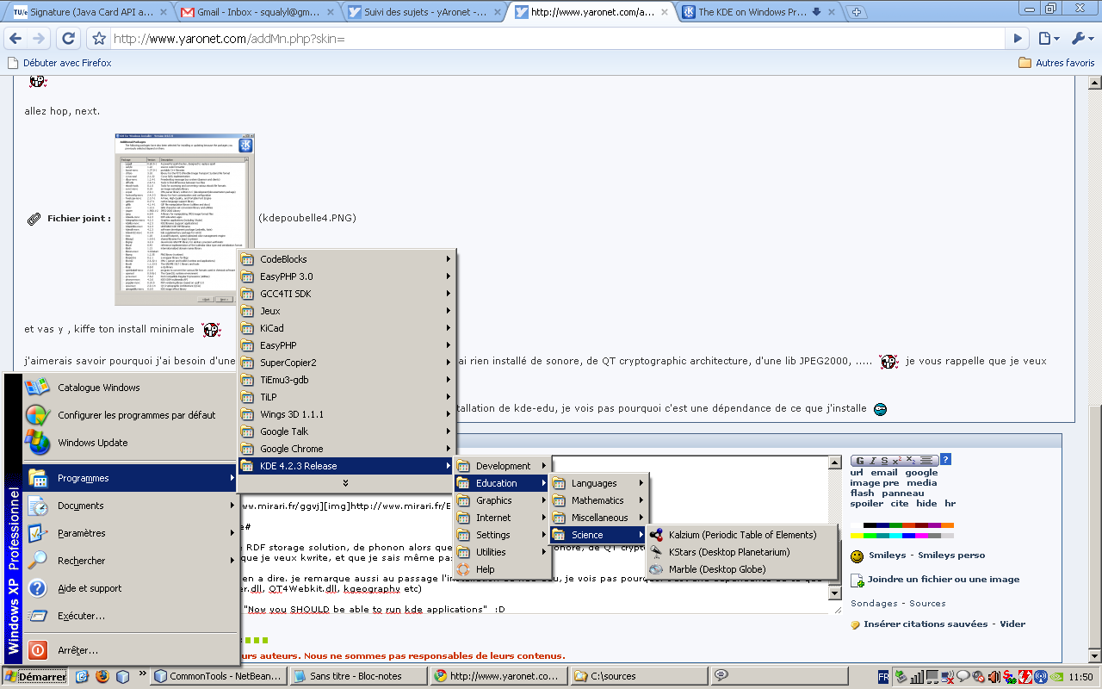Viewport: 1102px width, 689px height.
Task: Open KStars Desktop Planetarium
Action: [728, 552]
